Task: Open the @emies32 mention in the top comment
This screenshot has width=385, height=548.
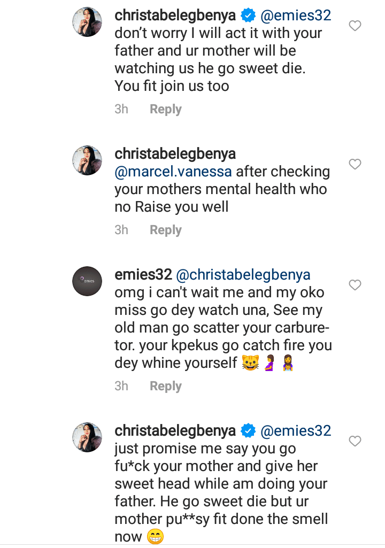Action: coord(296,16)
